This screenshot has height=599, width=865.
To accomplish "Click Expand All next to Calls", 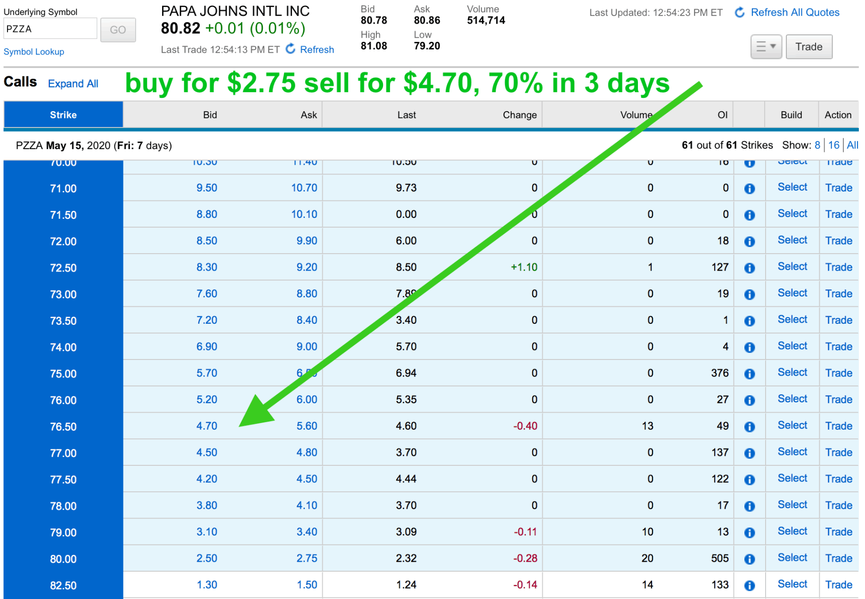I will coord(73,84).
